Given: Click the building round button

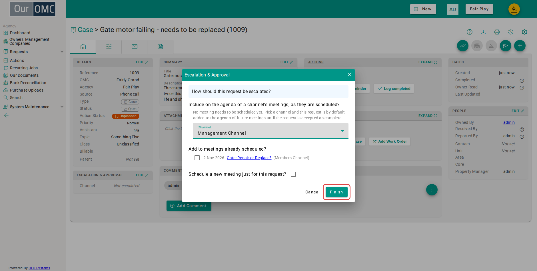Looking at the screenshot, I should (477, 46).
